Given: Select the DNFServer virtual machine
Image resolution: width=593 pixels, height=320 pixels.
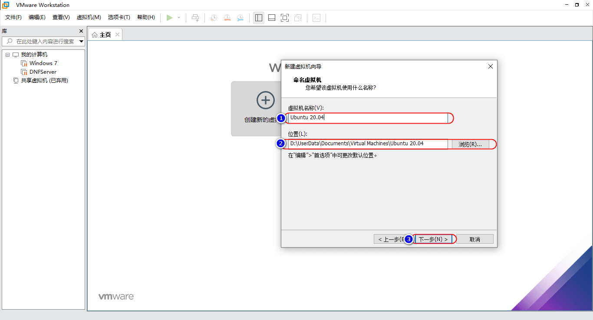Looking at the screenshot, I should [43, 72].
